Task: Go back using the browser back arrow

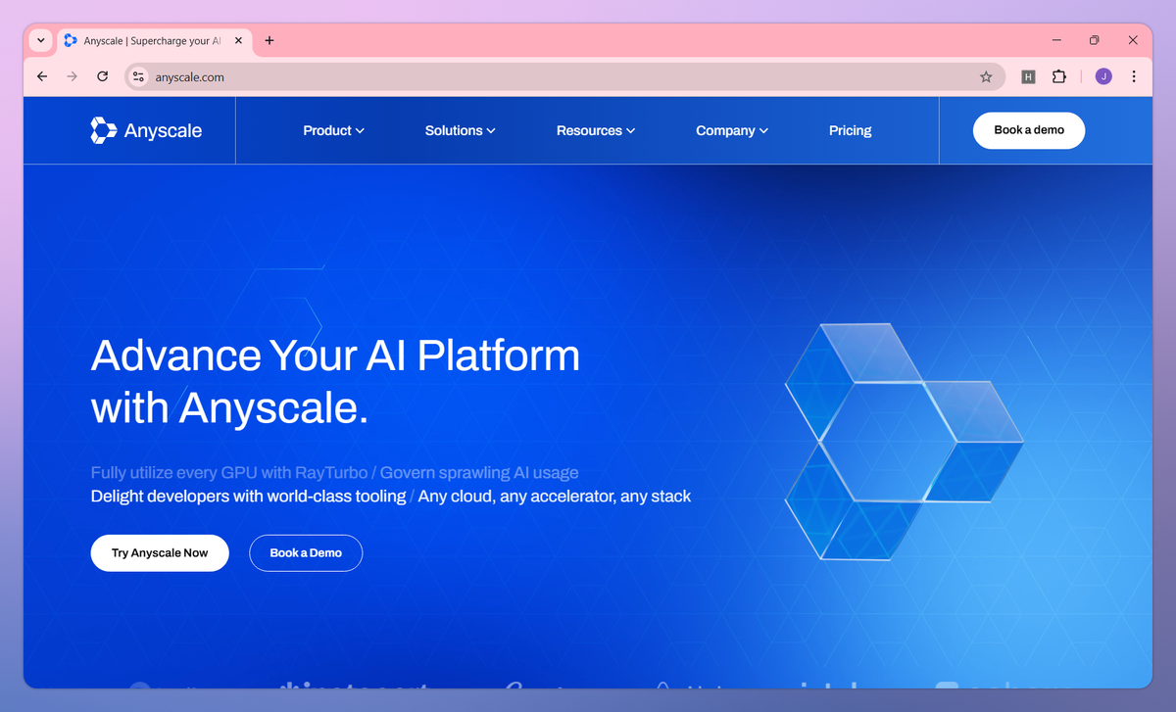Action: click(x=42, y=76)
